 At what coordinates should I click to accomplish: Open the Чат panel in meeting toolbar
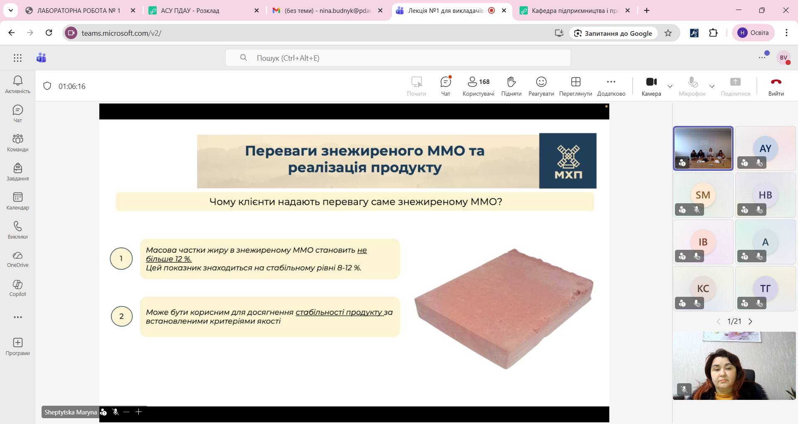click(x=446, y=86)
